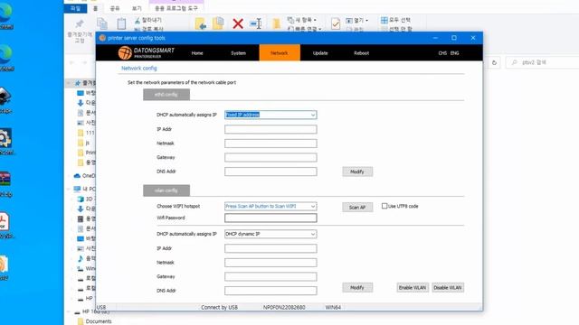Collapse the 내 PC node in Explorer tree
This screenshot has height=325, width=579.
[69, 189]
